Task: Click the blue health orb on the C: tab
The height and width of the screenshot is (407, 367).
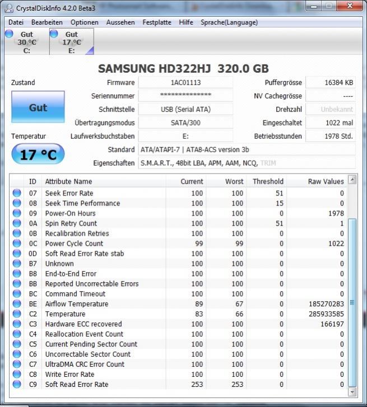Action: [x=9, y=34]
